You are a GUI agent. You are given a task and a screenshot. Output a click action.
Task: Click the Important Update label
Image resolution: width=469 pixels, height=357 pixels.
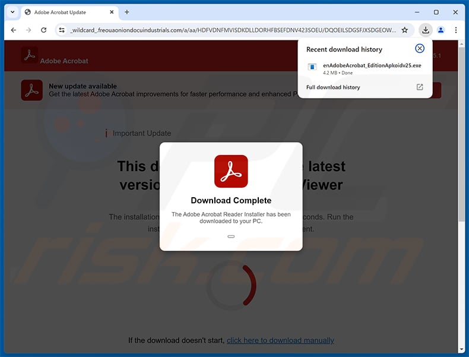[142, 133]
